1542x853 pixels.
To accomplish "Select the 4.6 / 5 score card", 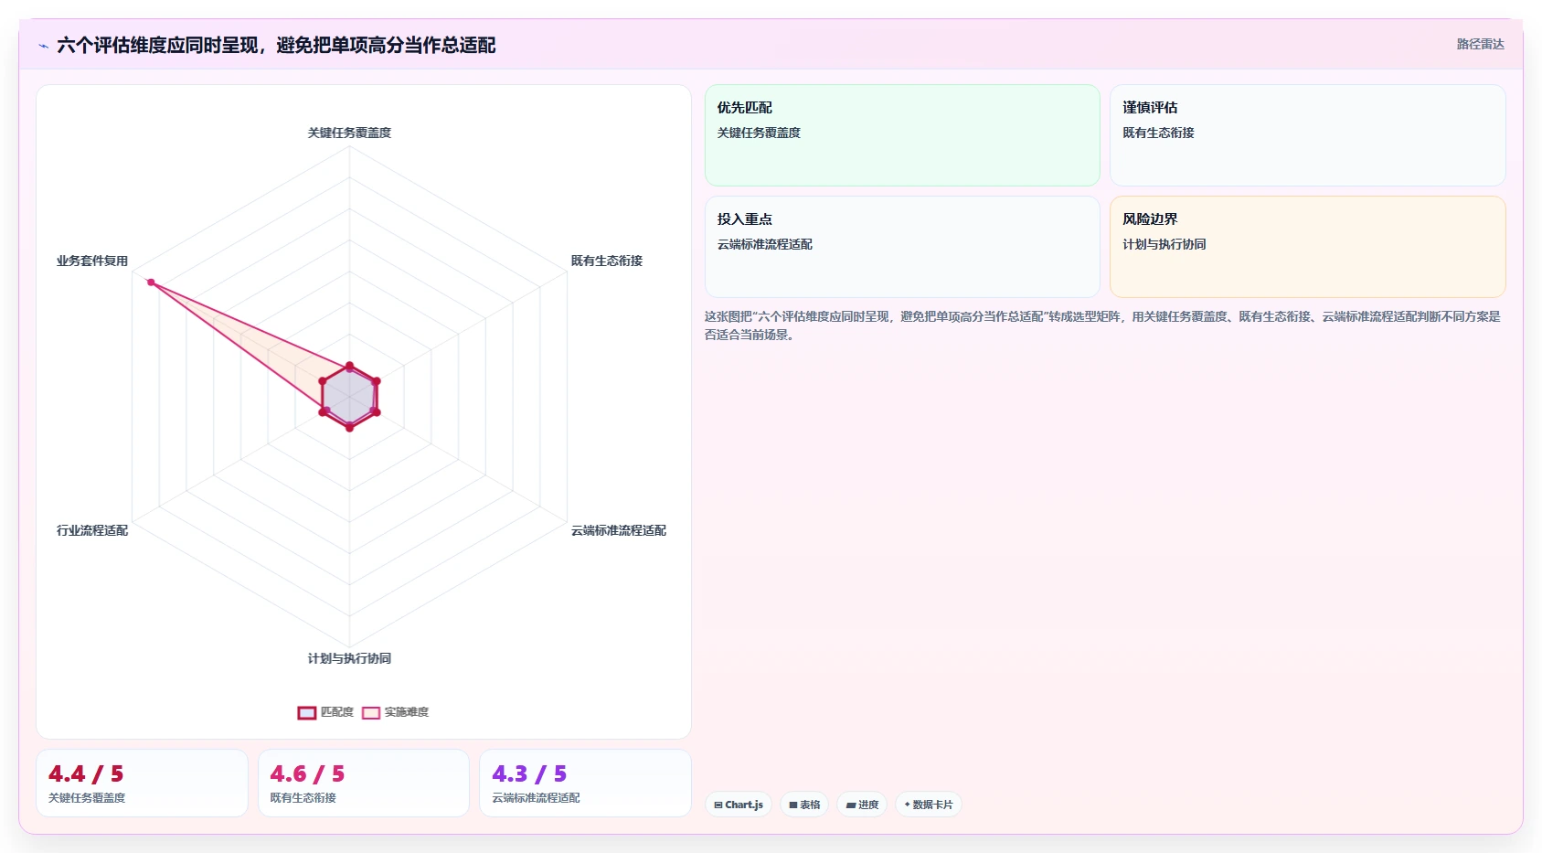I will tap(364, 784).
